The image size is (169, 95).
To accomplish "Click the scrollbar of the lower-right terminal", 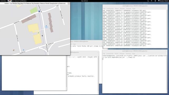I will pyautogui.click(x=167, y=74).
